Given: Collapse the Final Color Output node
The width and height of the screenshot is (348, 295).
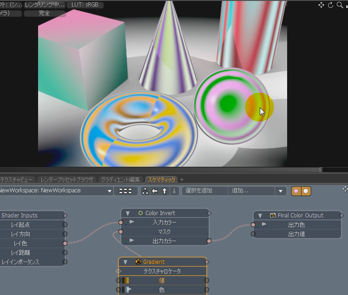Looking at the screenshot, I should (x=260, y=216).
